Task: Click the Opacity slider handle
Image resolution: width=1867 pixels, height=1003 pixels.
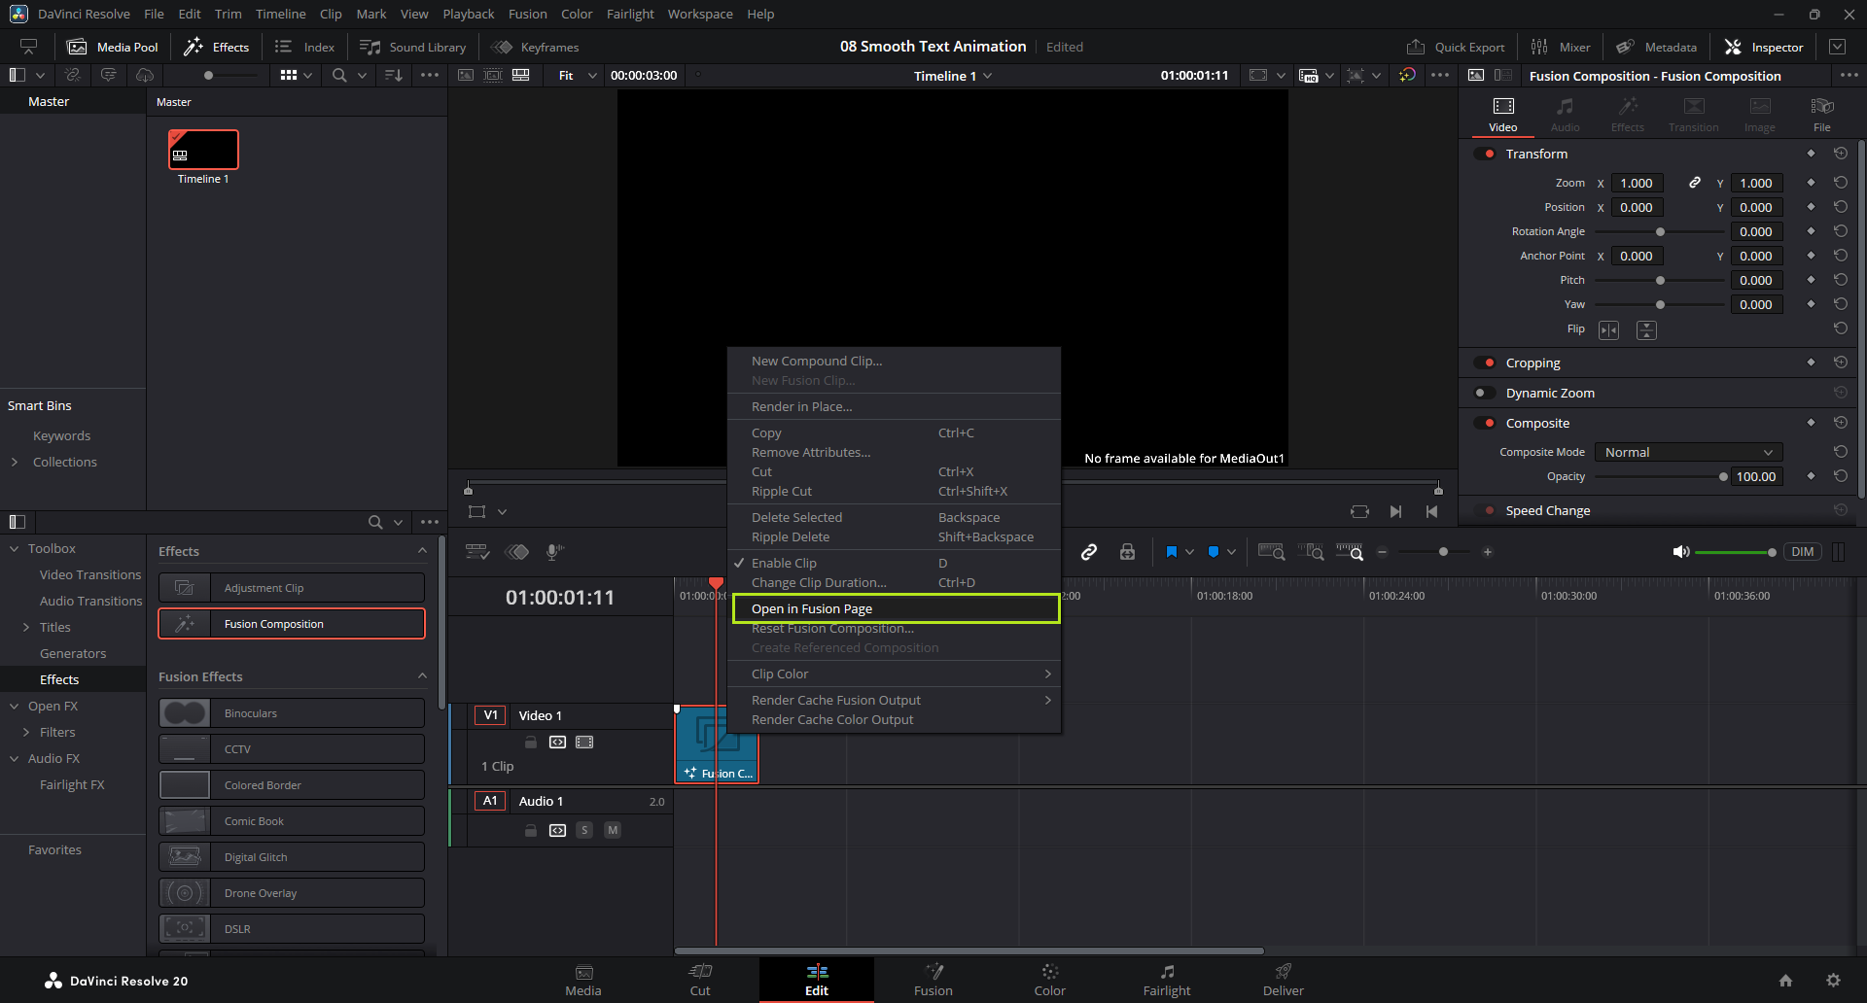Action: pyautogui.click(x=1723, y=477)
